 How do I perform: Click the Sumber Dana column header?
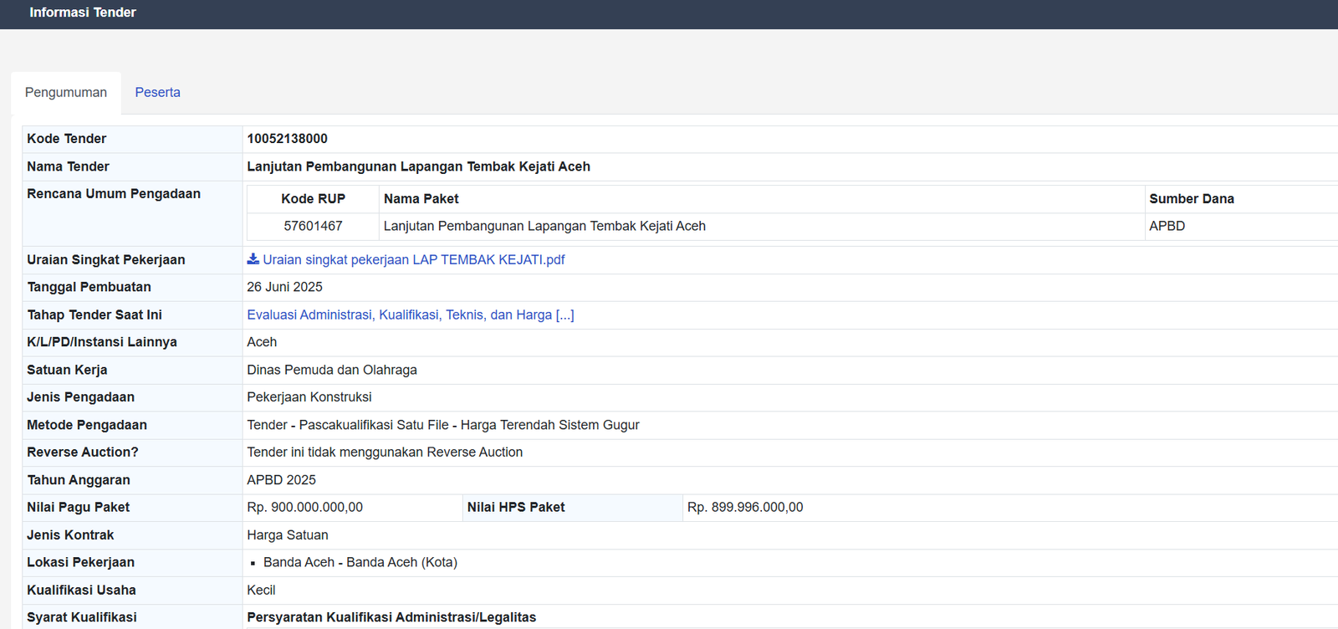1191,199
